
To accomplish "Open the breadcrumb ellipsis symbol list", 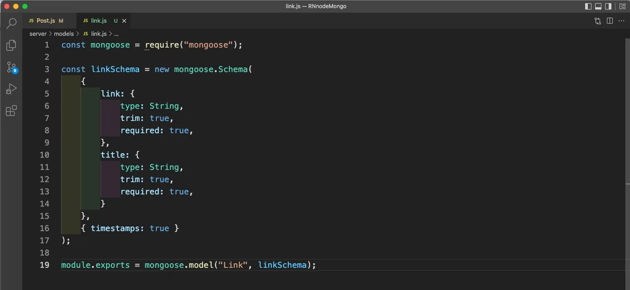I will coord(116,34).
